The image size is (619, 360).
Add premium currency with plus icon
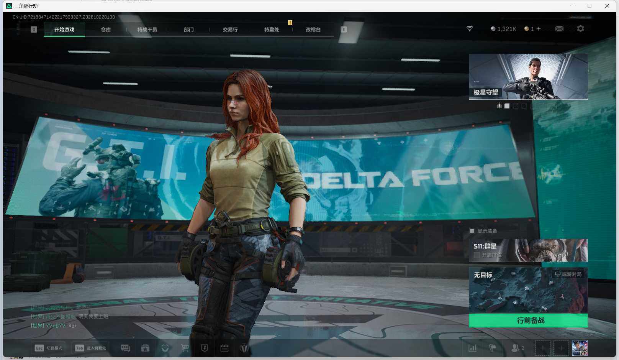539,29
